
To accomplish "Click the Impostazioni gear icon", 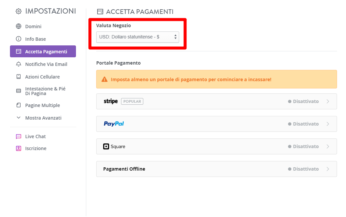I will (x=19, y=11).
